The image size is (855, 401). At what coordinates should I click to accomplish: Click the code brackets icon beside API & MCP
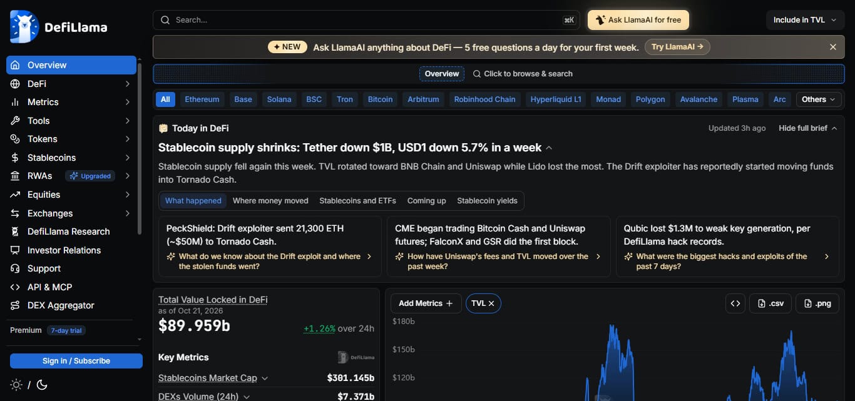point(15,287)
